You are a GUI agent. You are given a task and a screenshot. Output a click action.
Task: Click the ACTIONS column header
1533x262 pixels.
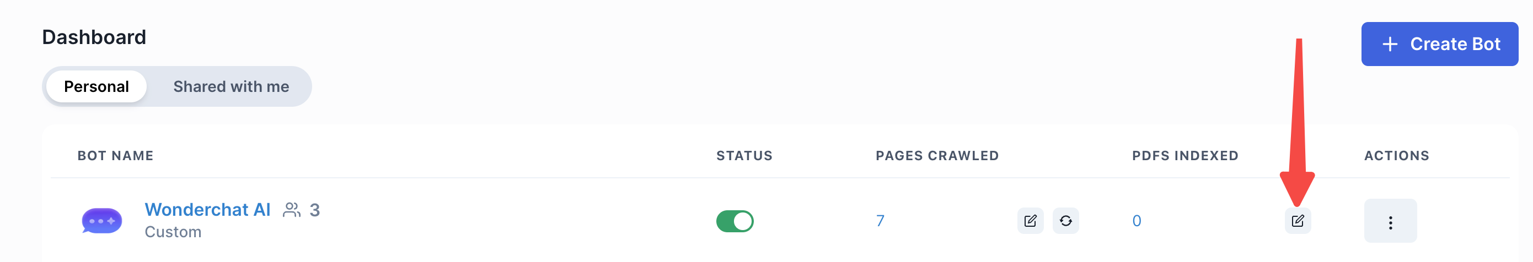(x=1396, y=156)
